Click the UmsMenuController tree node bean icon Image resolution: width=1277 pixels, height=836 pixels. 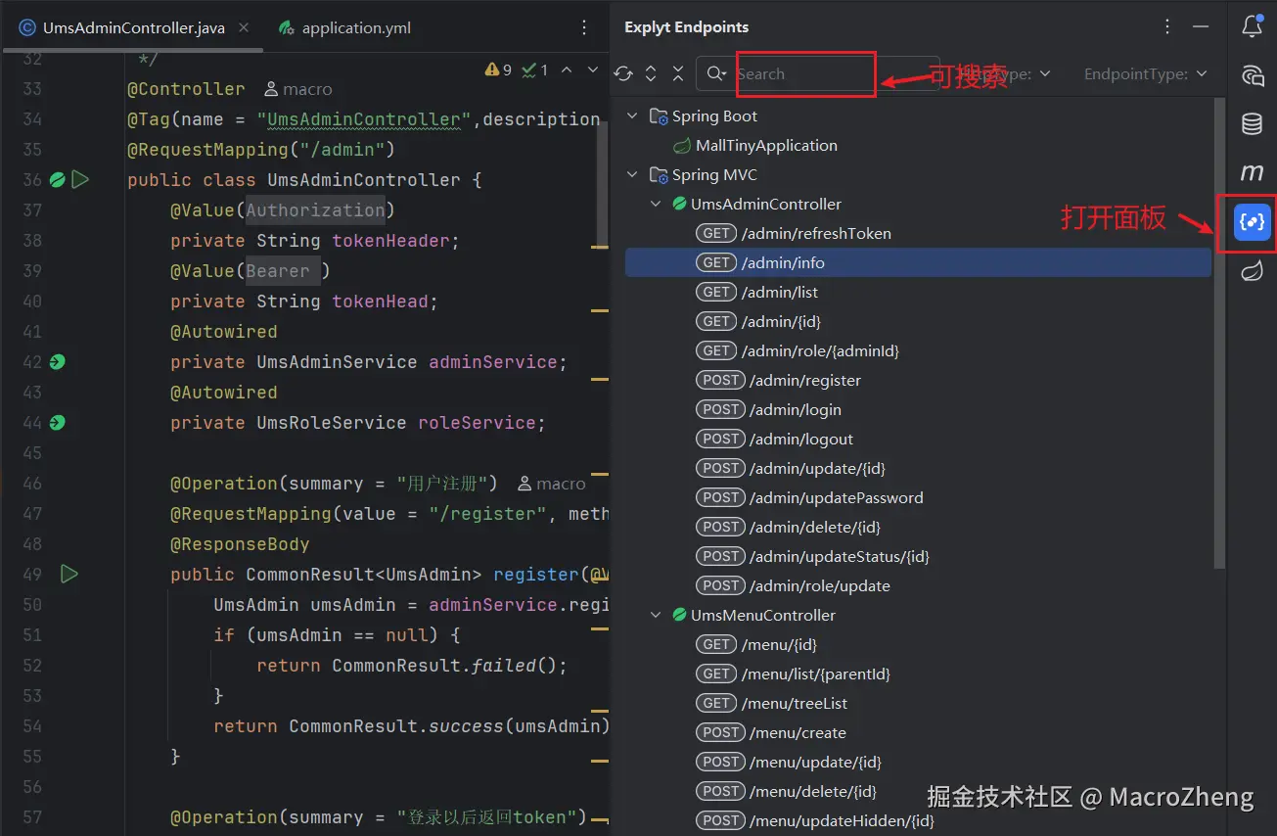pos(679,616)
